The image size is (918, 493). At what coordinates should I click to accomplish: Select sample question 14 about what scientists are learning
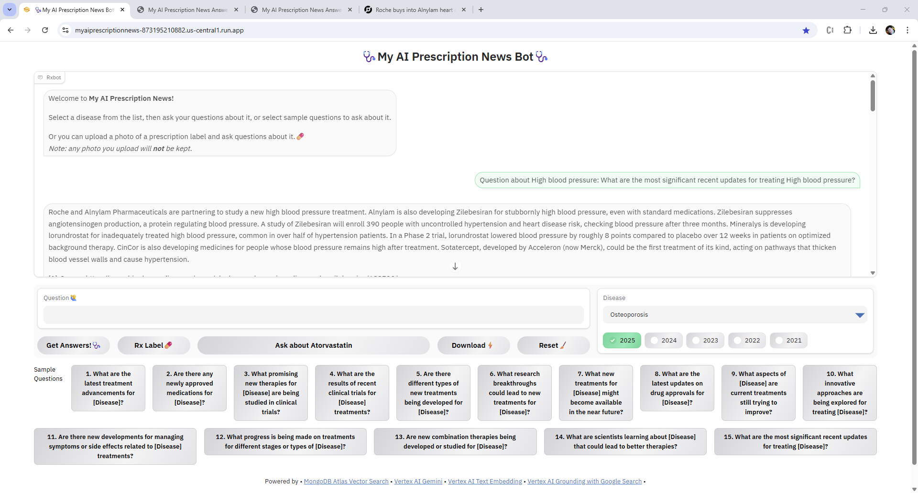[x=625, y=441]
